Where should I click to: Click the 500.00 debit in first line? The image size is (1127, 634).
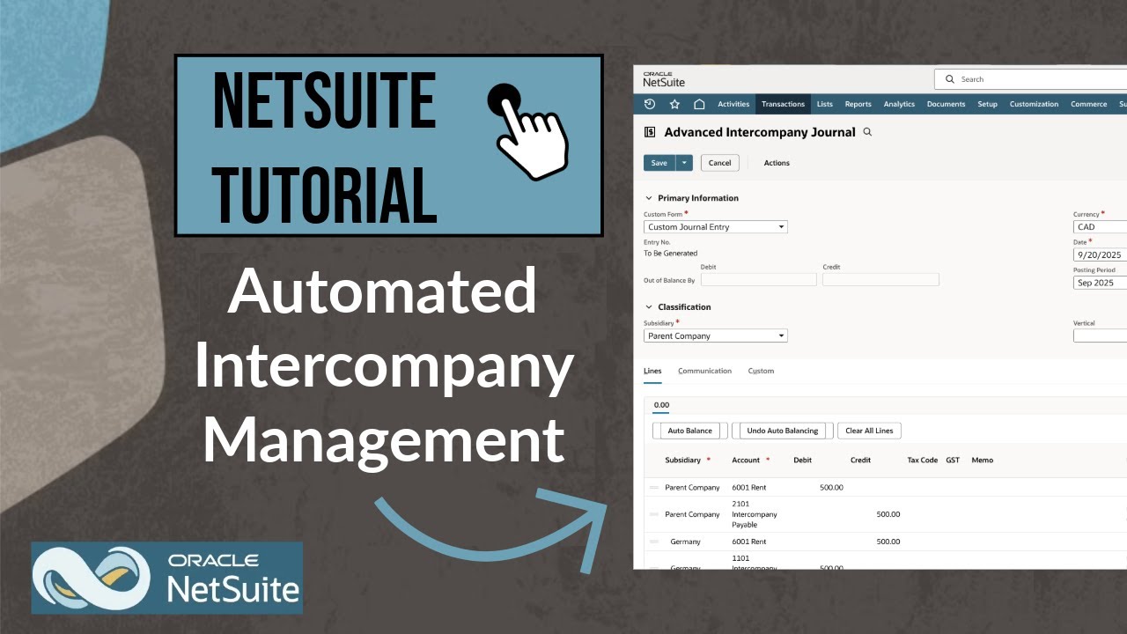click(x=831, y=487)
